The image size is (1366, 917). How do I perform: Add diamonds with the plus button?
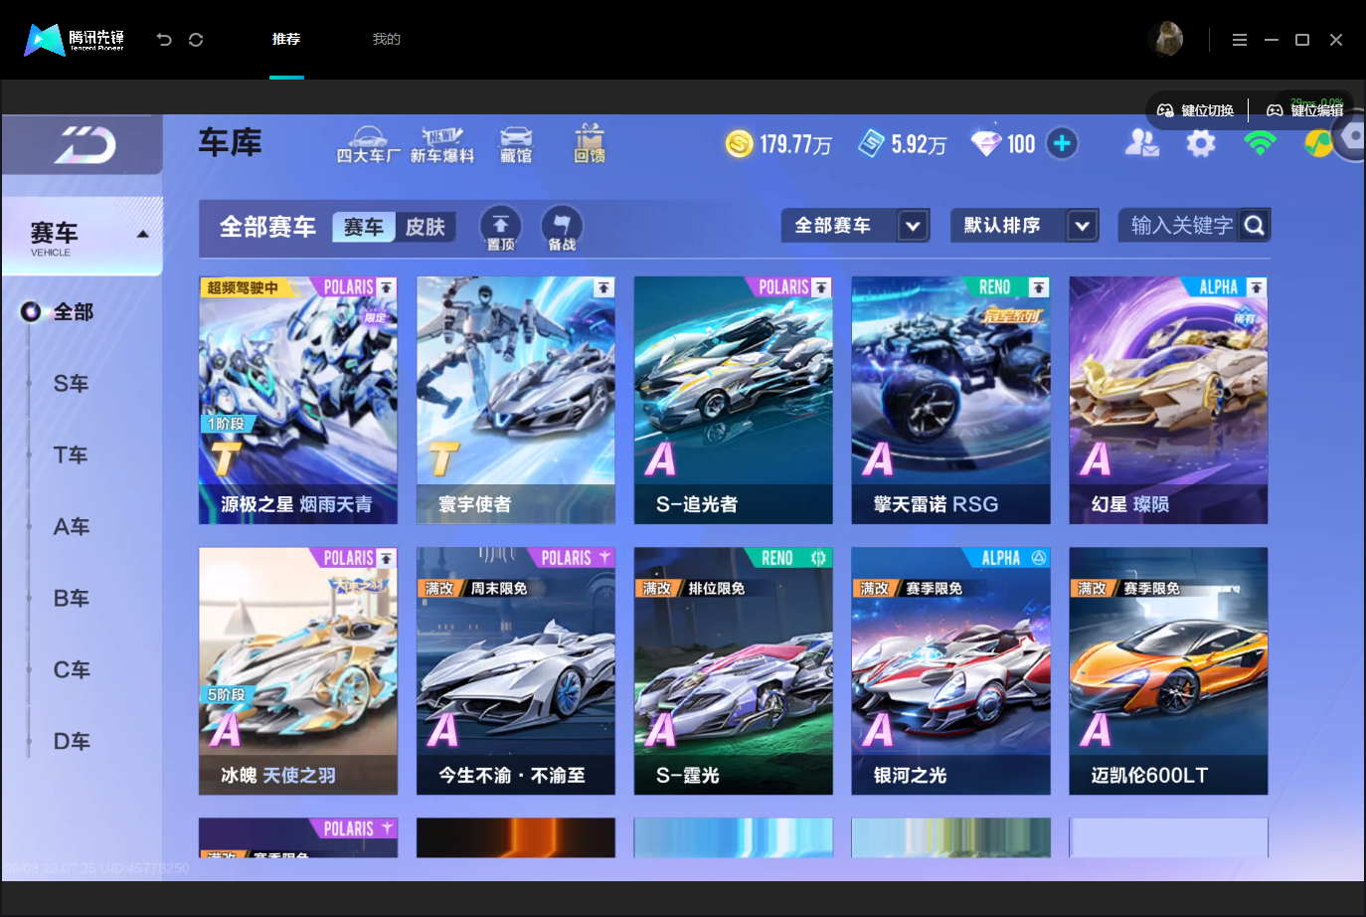coord(1062,144)
